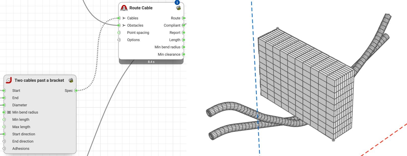
Task: Select the Obstacles input port
Action: [x=119, y=25]
